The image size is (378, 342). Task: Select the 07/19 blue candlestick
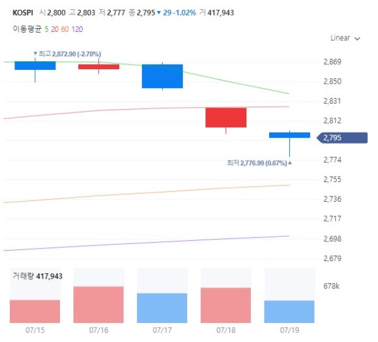tap(289, 135)
